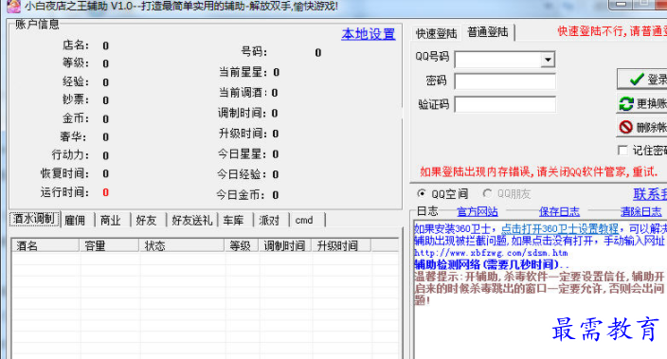Click the 行动力 label
Viewport: 667px width, 359px height.
[x=71, y=154]
